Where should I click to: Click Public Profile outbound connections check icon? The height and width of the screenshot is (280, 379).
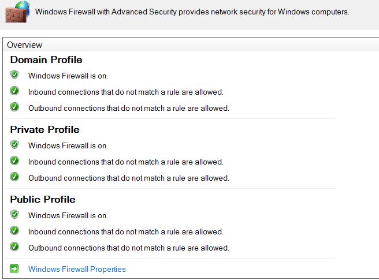click(14, 247)
